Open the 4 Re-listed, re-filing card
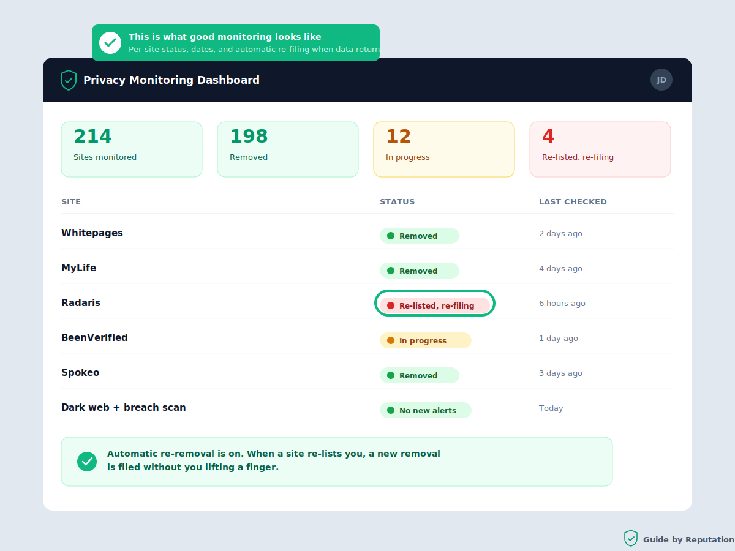This screenshot has height=551, width=735. [600, 149]
